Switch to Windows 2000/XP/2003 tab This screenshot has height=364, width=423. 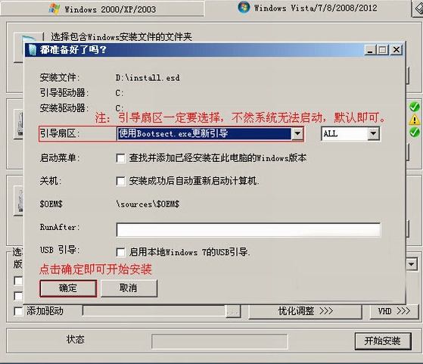(102, 9)
